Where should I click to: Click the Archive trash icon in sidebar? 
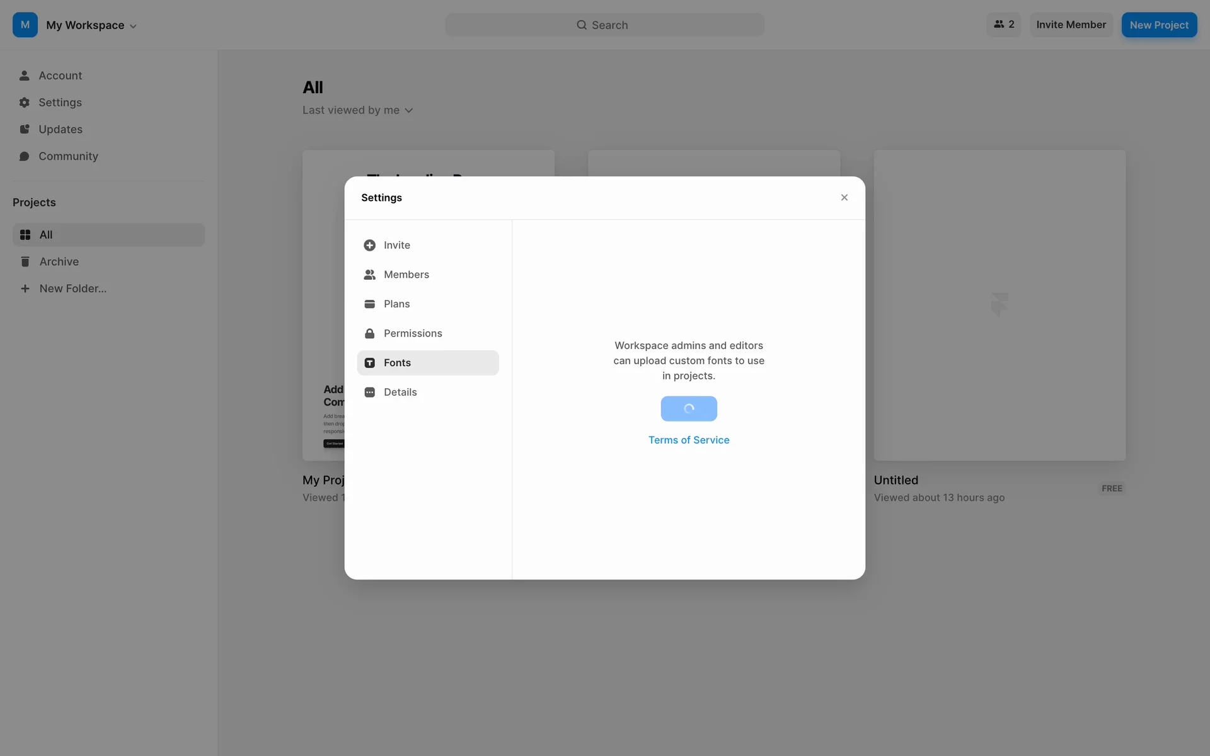tap(25, 261)
